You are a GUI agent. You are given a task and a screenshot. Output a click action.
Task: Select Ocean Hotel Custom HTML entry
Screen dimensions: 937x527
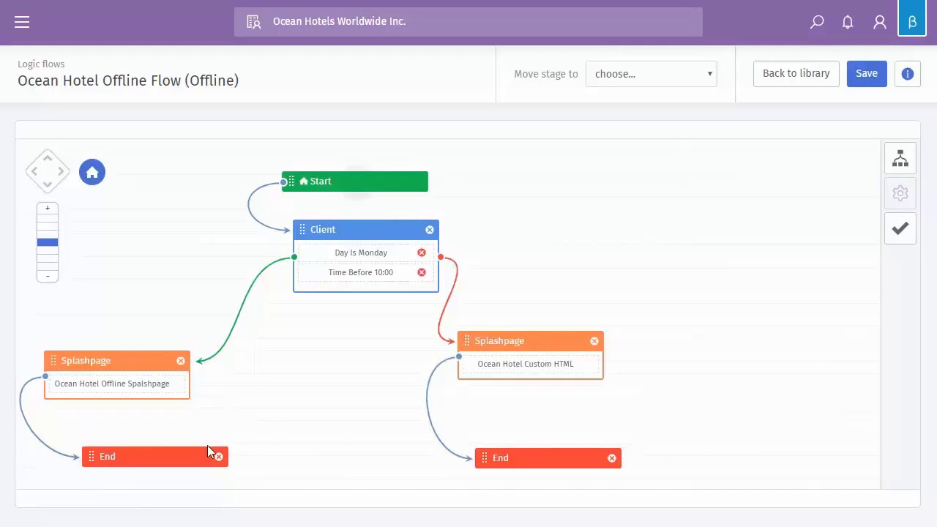(x=526, y=364)
